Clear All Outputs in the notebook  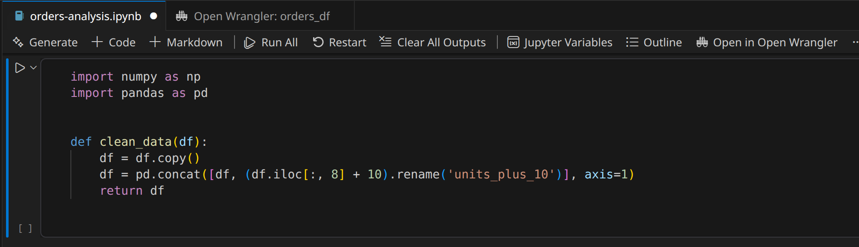pos(433,42)
